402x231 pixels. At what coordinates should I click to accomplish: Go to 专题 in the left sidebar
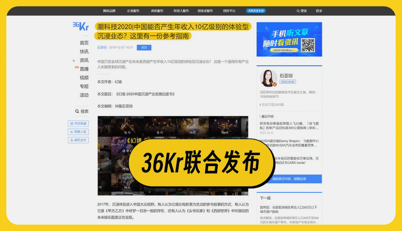point(84,86)
